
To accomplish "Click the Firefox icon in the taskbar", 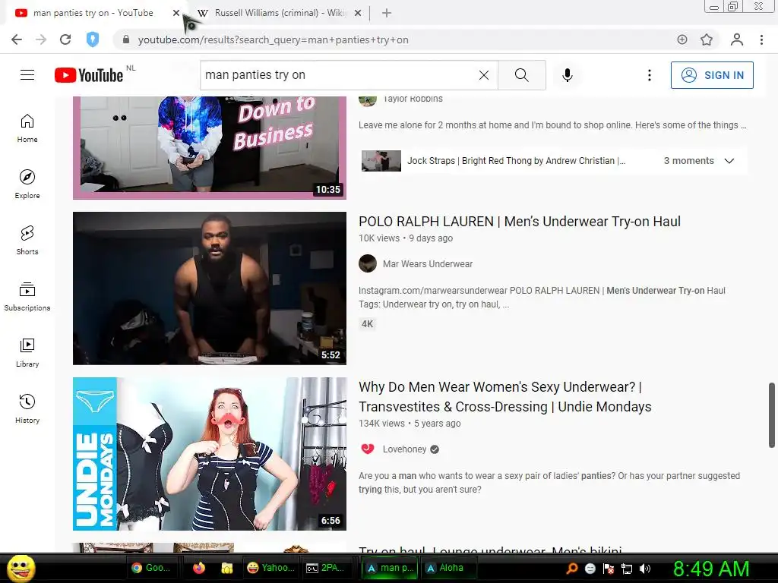I will [x=199, y=568].
